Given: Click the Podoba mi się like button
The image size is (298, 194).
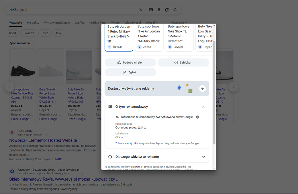Looking at the screenshot, I should (130, 62).
